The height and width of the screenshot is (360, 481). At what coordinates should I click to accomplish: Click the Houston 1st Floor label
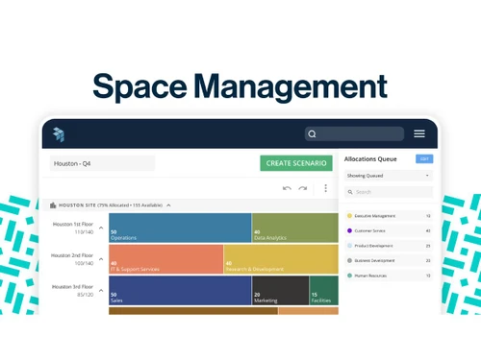coord(73,224)
